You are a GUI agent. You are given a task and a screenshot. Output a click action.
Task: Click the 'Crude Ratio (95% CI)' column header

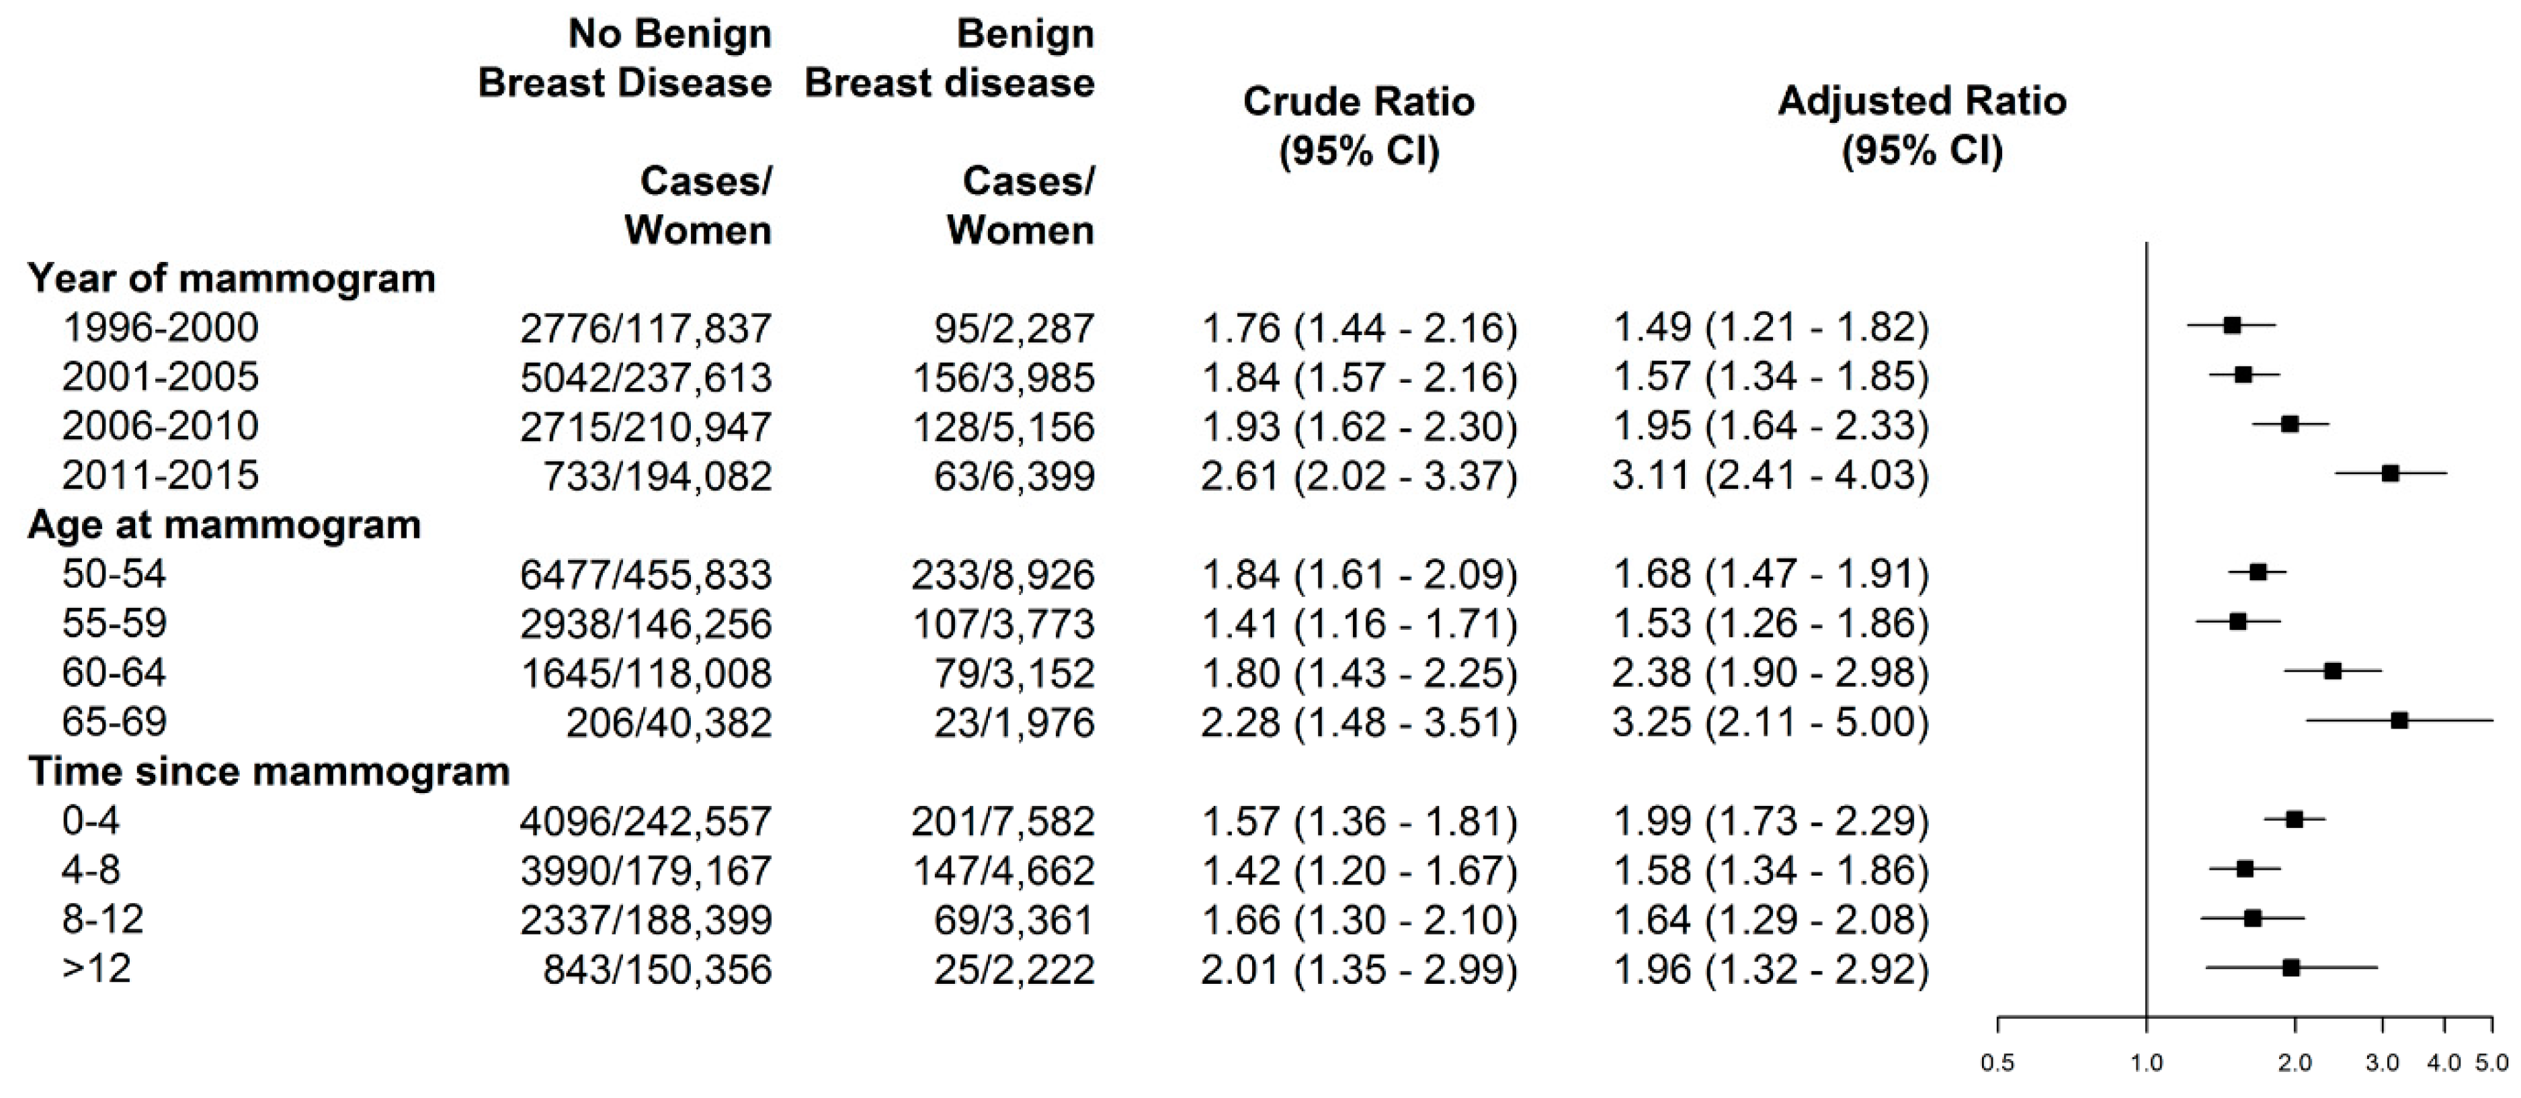1358,127
